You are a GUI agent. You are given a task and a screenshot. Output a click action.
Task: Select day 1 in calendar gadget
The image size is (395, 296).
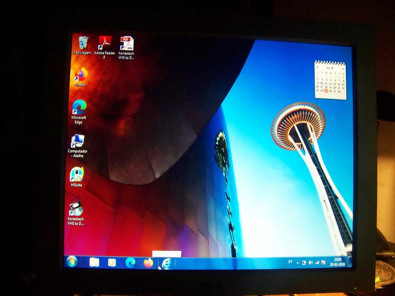pos(344,77)
